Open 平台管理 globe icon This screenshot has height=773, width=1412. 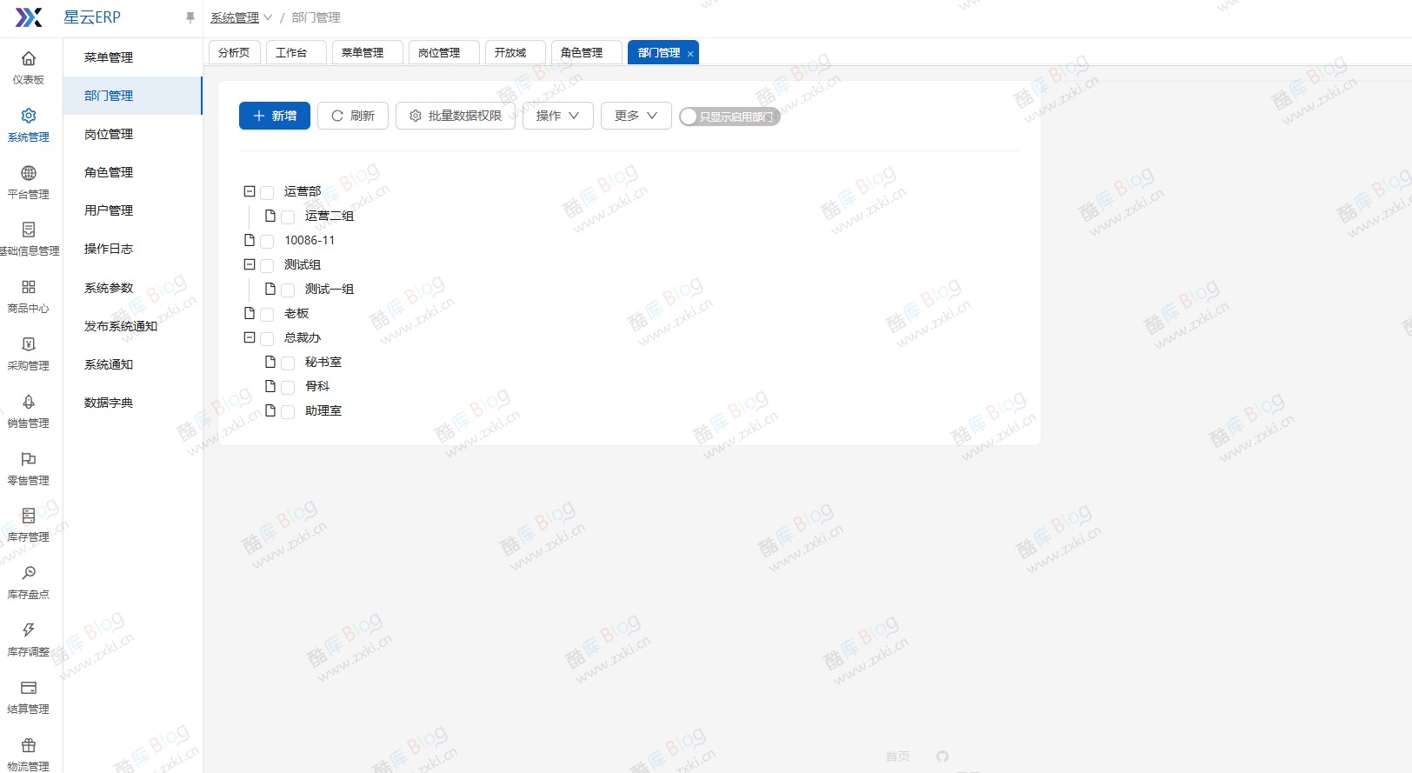pyautogui.click(x=29, y=173)
